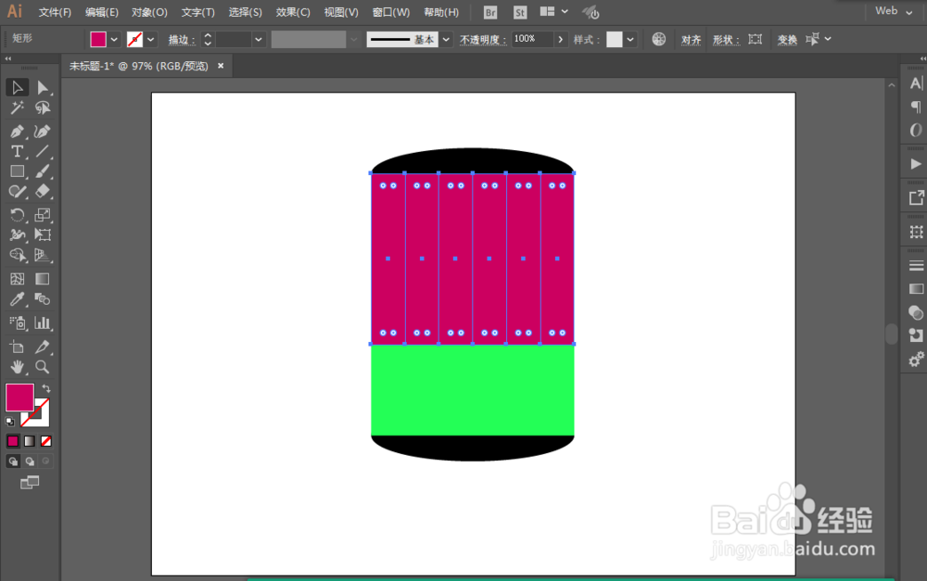Open Adobe Bridge via the Br icon

[489, 12]
